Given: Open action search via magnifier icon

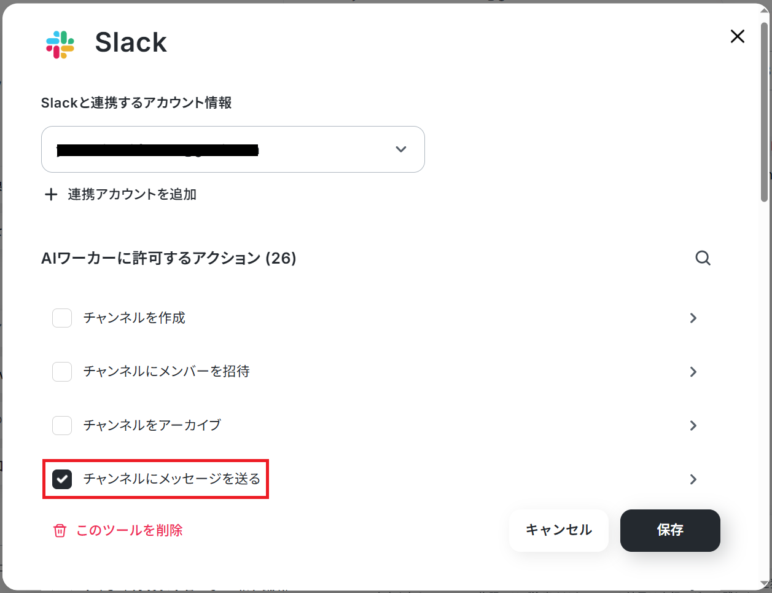Looking at the screenshot, I should (x=703, y=258).
